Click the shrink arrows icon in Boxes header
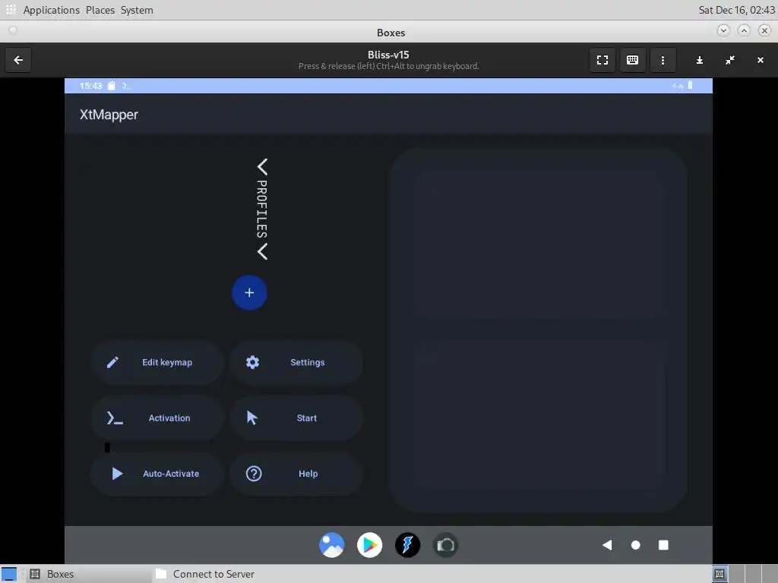778x583 pixels. click(730, 60)
